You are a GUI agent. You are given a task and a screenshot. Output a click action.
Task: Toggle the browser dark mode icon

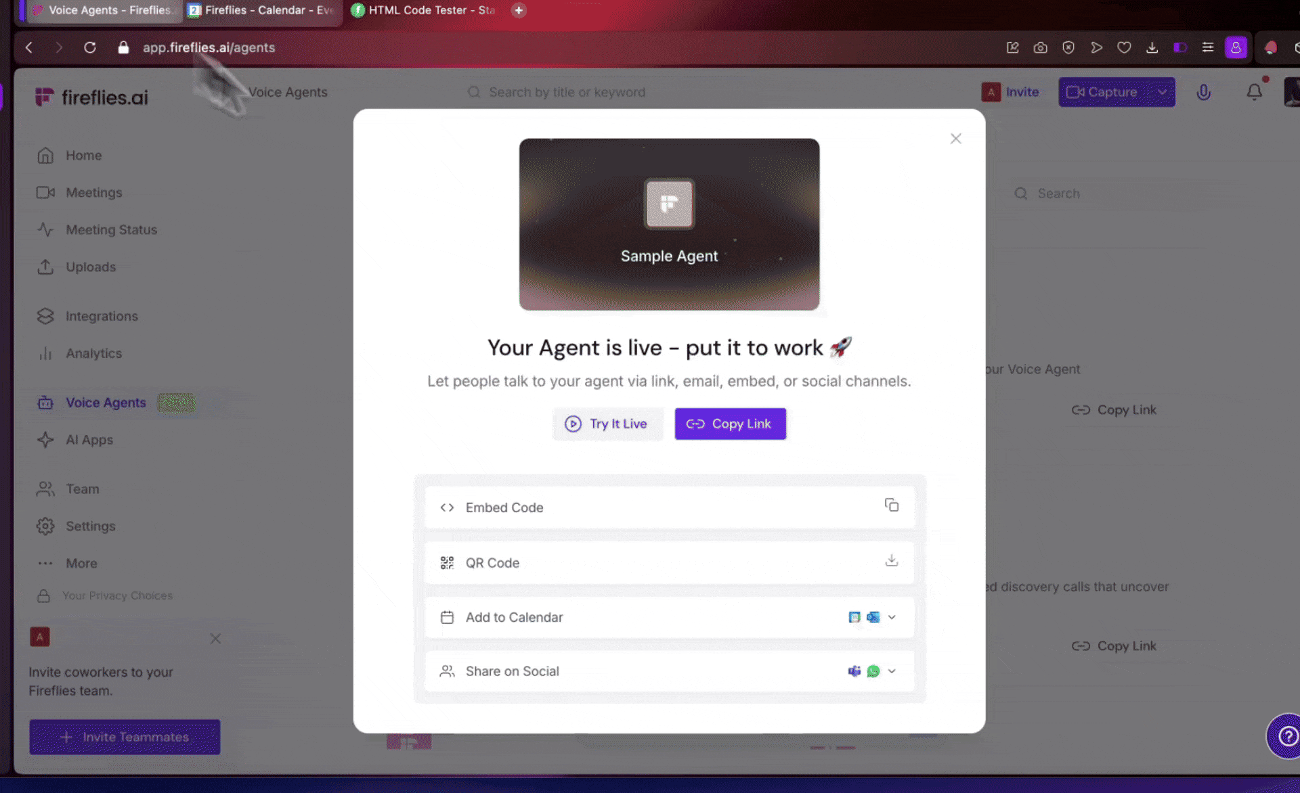(x=1180, y=47)
